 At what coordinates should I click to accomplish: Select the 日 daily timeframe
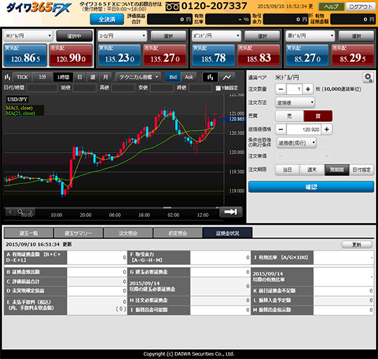[80, 77]
